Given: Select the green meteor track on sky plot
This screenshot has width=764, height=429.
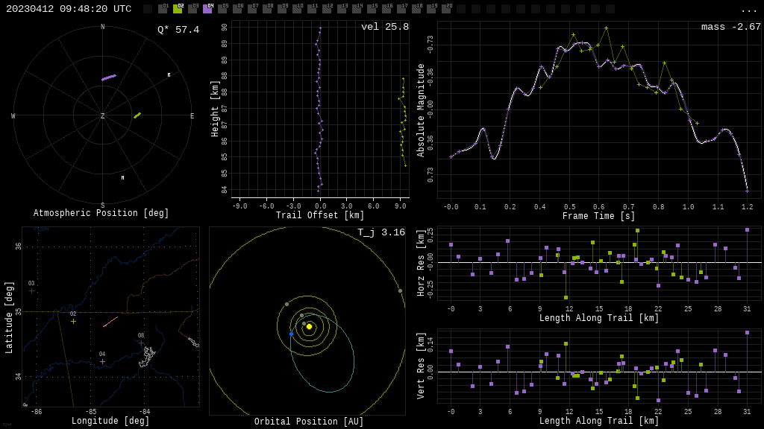Looking at the screenshot, I should [x=137, y=115].
